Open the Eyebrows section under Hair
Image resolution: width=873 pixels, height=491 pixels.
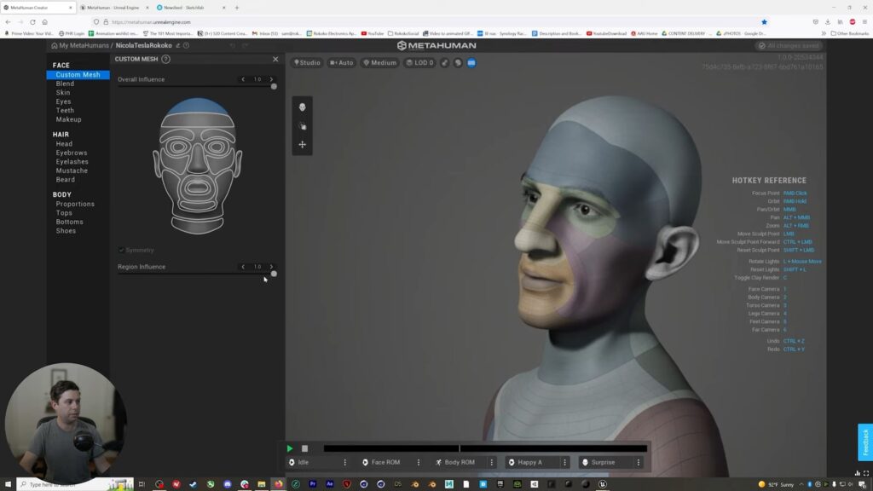coord(72,153)
